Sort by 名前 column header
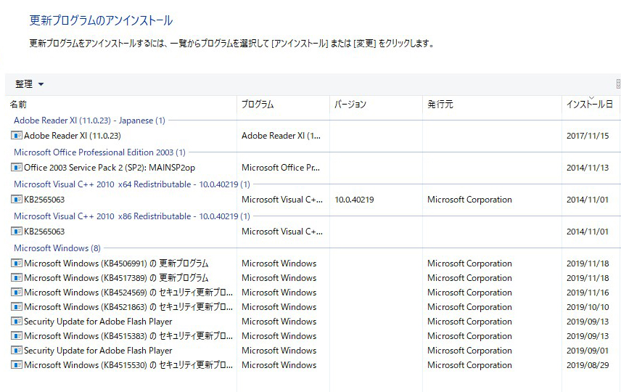621x392 pixels. coord(121,105)
